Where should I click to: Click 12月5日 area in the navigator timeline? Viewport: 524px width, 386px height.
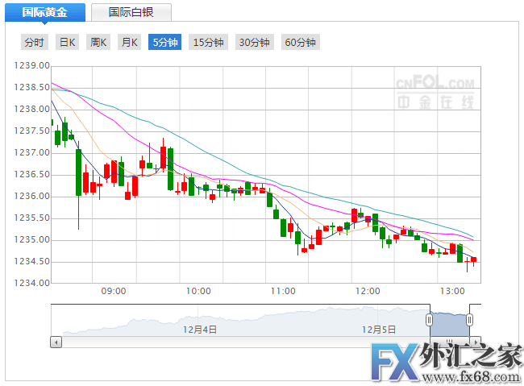tap(379, 329)
